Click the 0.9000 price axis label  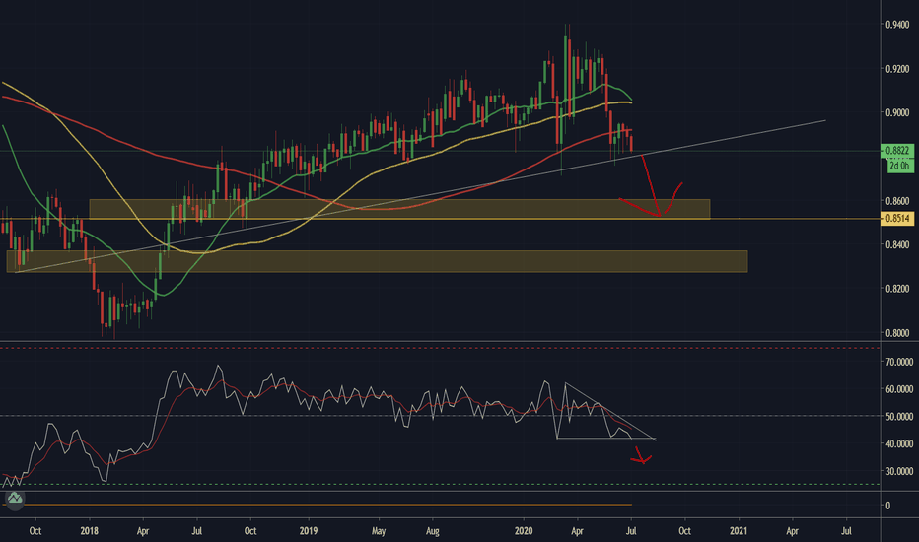pyautogui.click(x=897, y=112)
